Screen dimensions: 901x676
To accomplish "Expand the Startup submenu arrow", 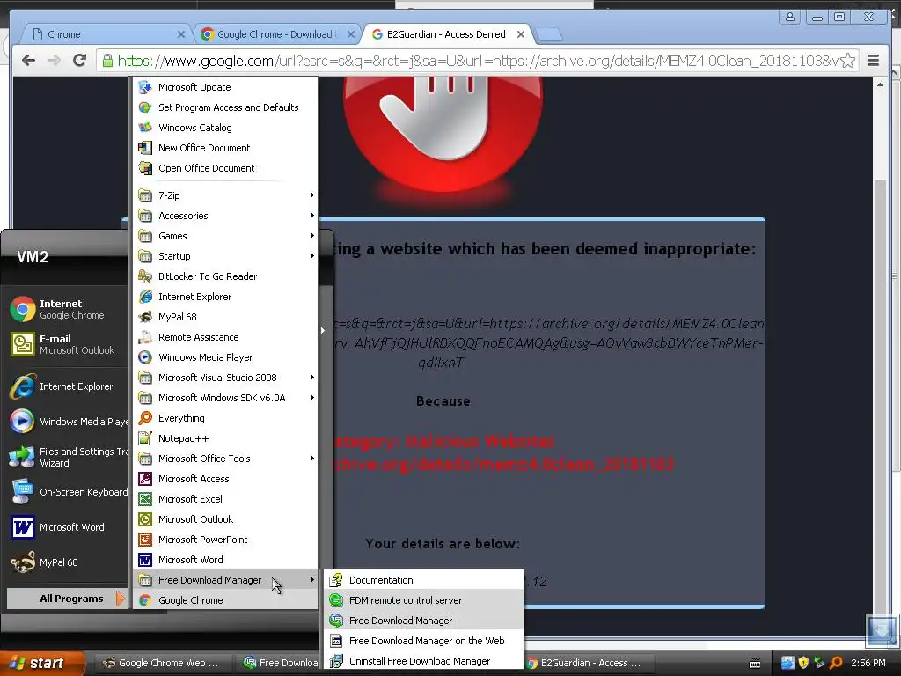I will tap(312, 256).
